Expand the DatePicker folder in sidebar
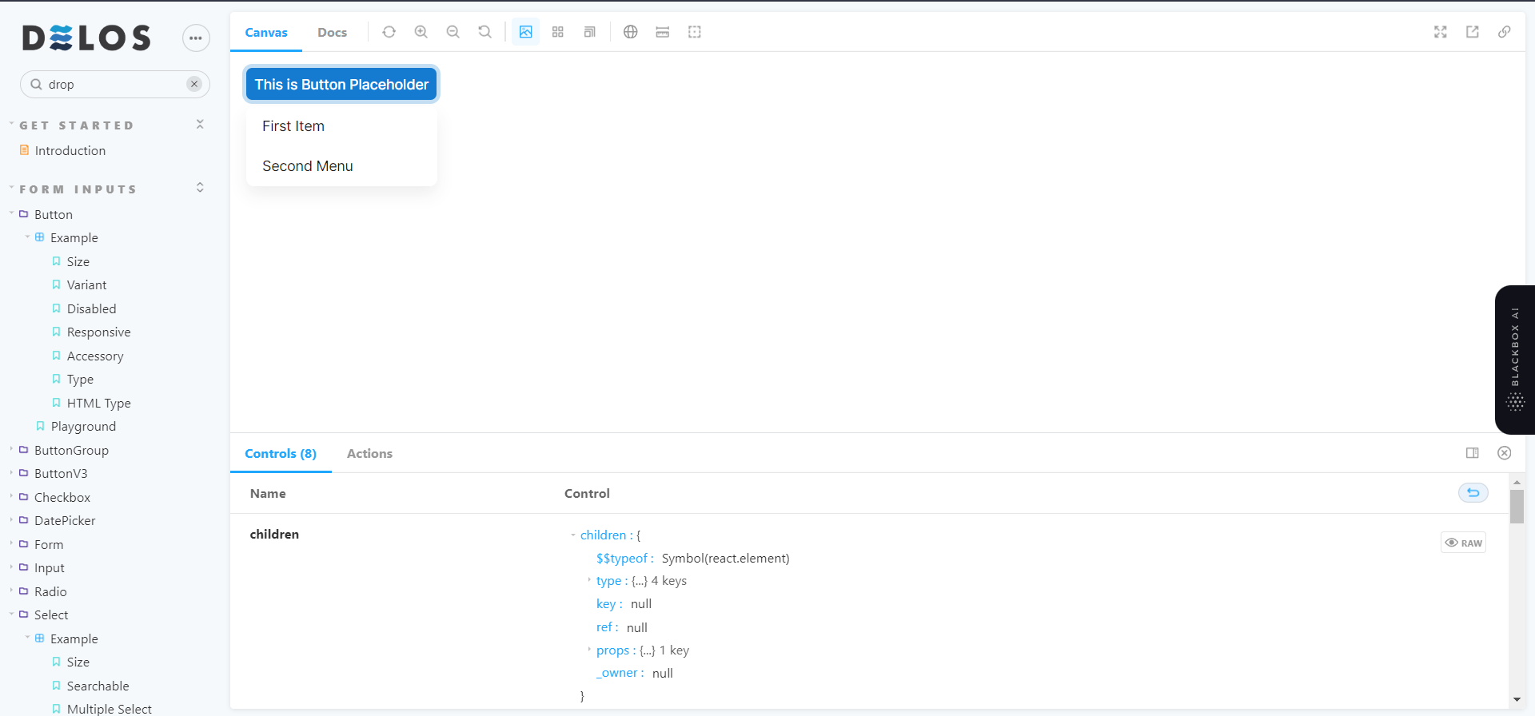This screenshot has height=716, width=1535. 64,521
